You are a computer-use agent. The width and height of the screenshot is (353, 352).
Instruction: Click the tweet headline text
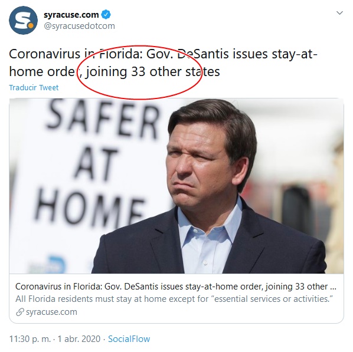(x=163, y=62)
